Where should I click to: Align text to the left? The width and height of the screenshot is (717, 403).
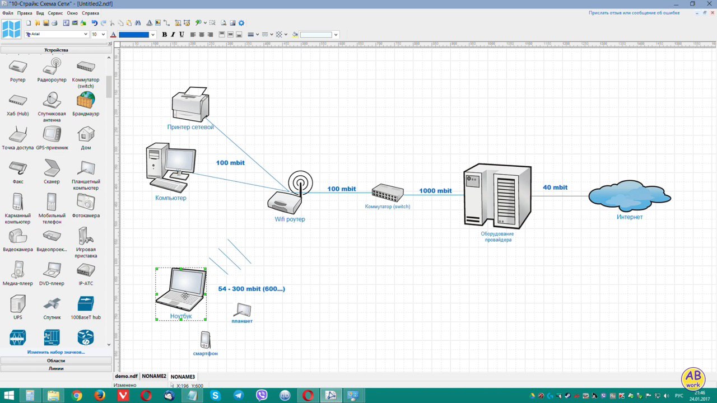(x=193, y=35)
